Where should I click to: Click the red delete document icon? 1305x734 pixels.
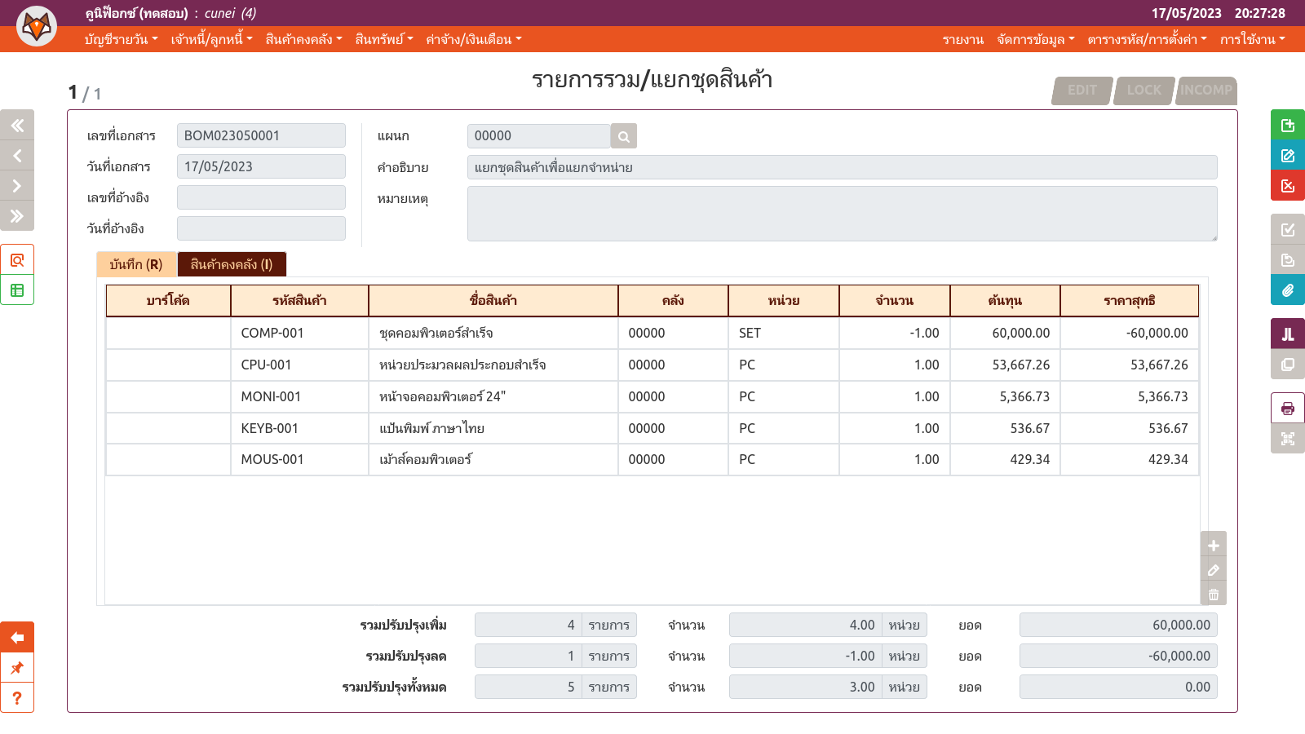(1287, 185)
